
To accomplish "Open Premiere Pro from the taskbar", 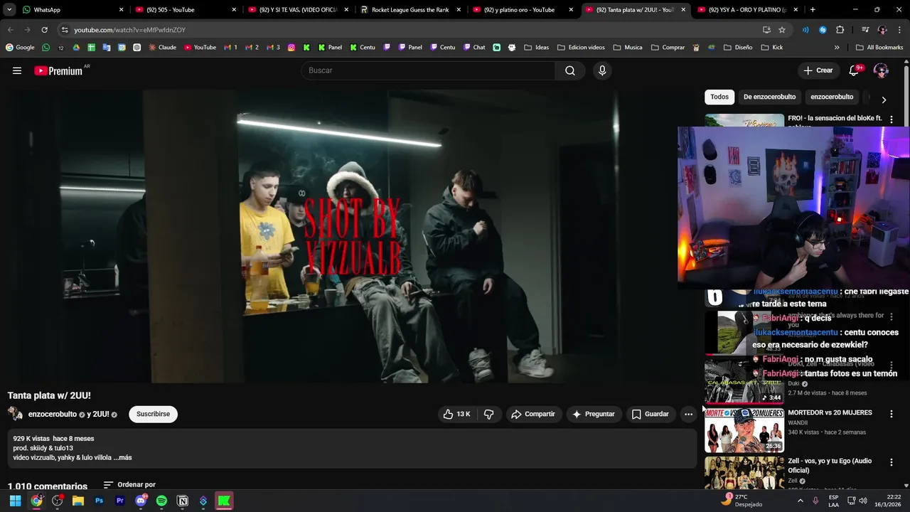I will [120, 501].
